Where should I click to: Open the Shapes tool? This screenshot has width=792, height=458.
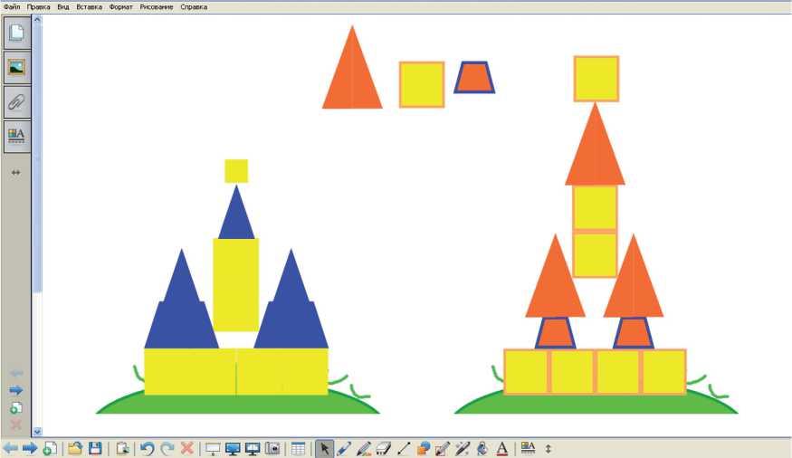pyautogui.click(x=424, y=448)
